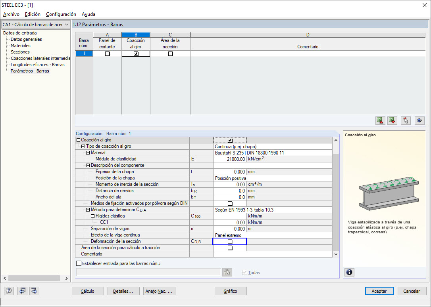431x307 pixels.
Task: Open the Configuración menu
Action: click(61, 14)
